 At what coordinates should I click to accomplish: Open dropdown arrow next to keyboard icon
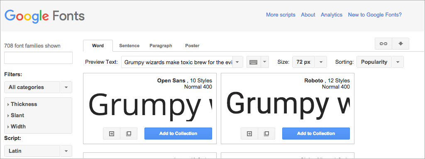pos(265,62)
